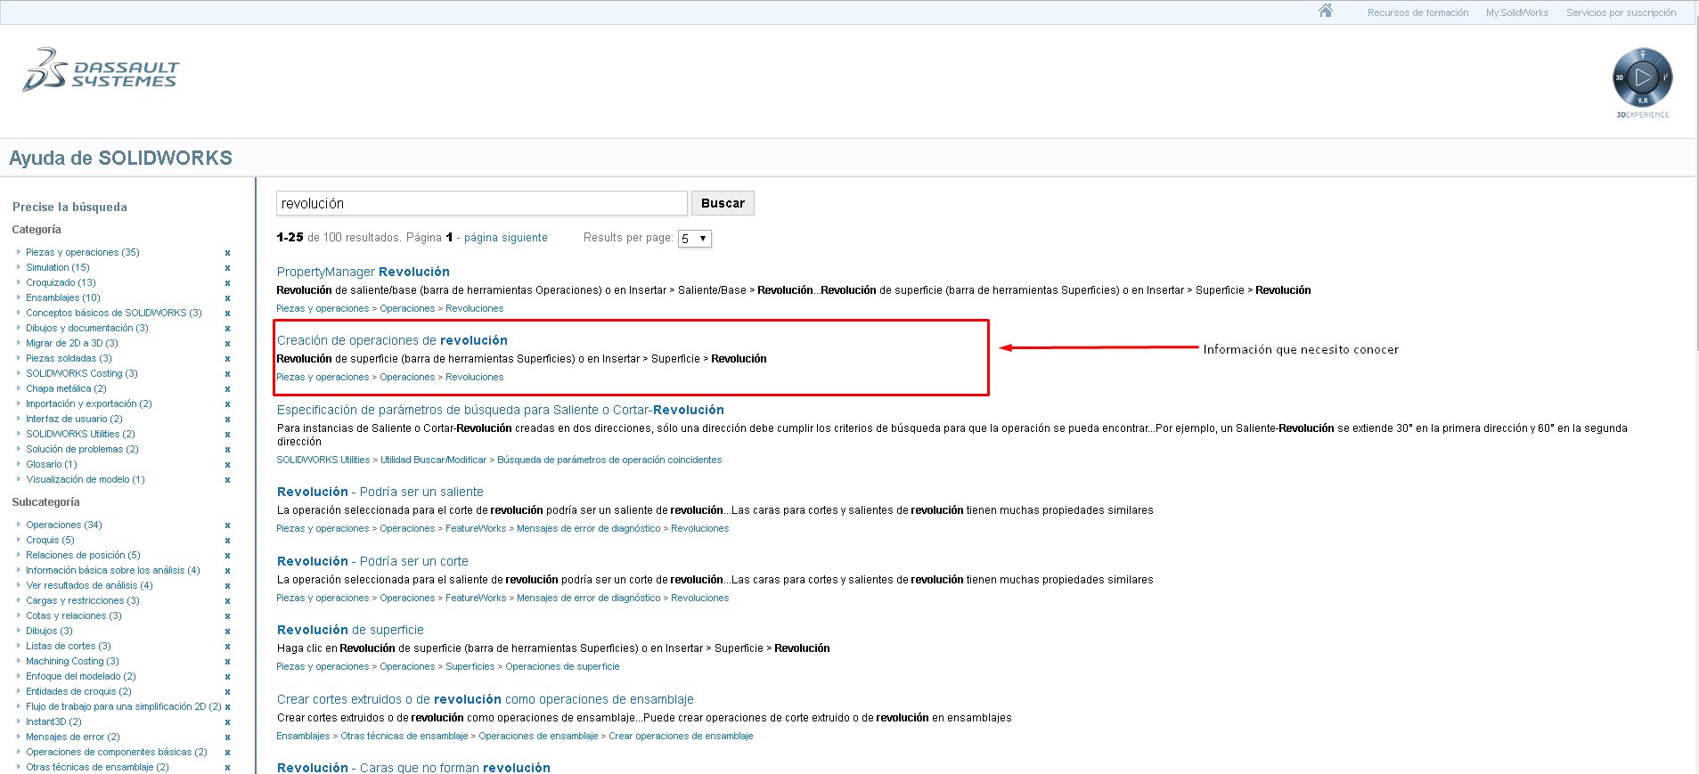Filter by Operaciones de componentes básicas (2)
Image resolution: width=1699 pixels, height=774 pixels.
coord(117,752)
